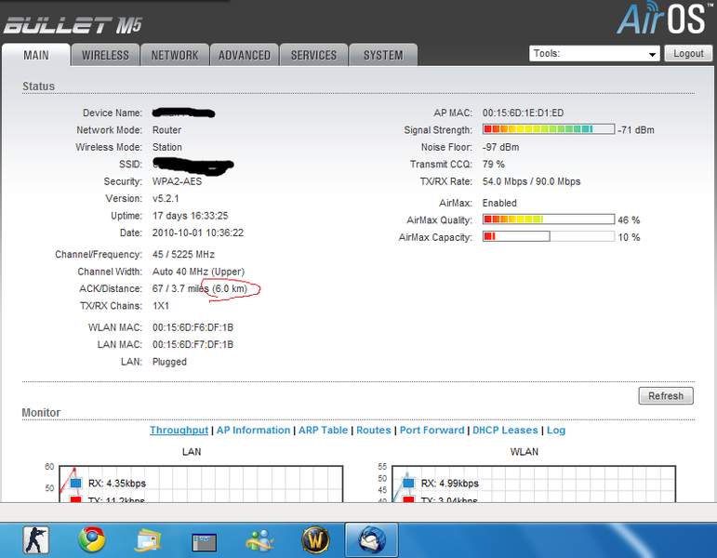Click the Signal Strength bar
The height and width of the screenshot is (558, 717).
[x=549, y=129]
